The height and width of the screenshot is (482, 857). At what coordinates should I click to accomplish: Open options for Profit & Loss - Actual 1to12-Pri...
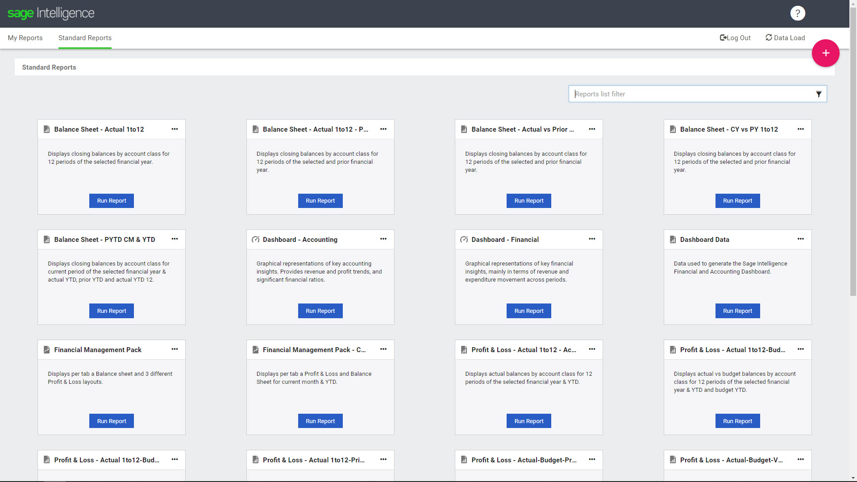tap(383, 460)
